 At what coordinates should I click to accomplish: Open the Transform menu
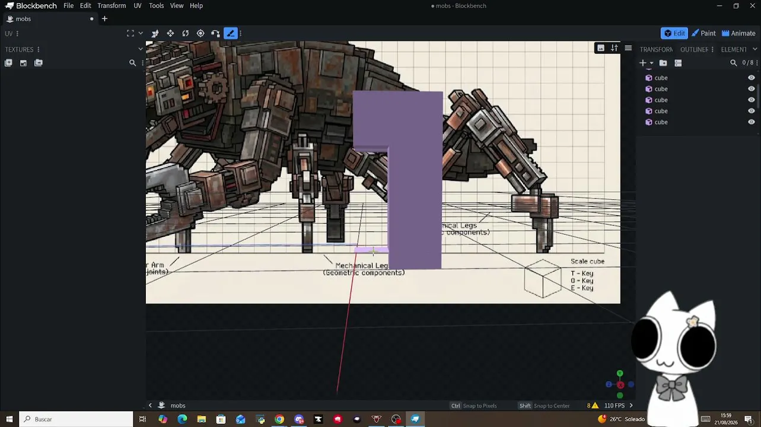pyautogui.click(x=112, y=6)
